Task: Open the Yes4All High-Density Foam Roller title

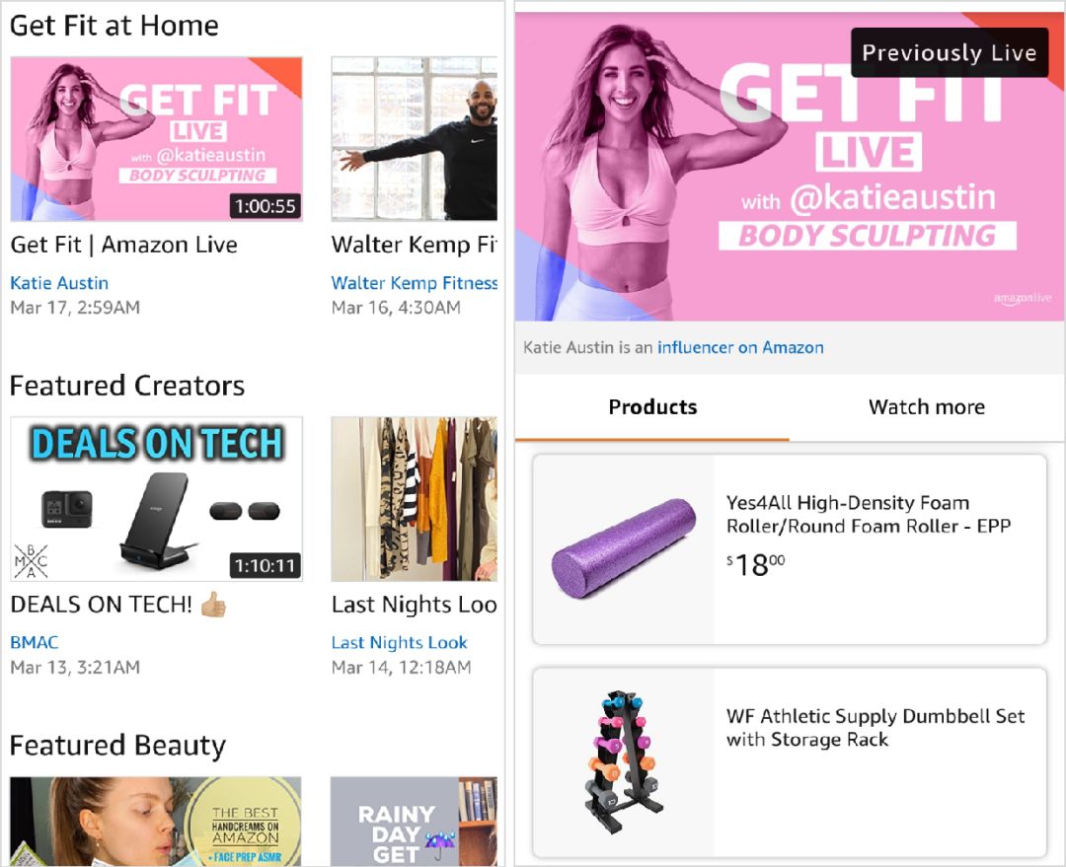Action: pos(869,514)
